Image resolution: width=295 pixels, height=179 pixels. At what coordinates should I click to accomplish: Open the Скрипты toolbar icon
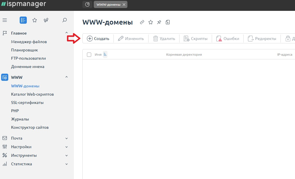tap(196, 38)
